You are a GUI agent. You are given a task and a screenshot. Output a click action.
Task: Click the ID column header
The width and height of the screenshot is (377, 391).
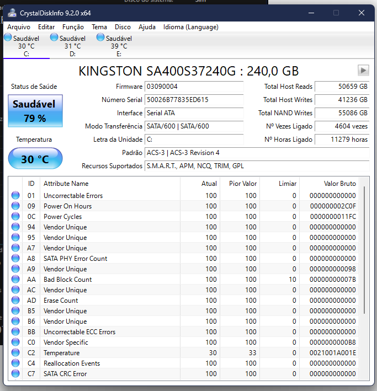[x=31, y=184]
